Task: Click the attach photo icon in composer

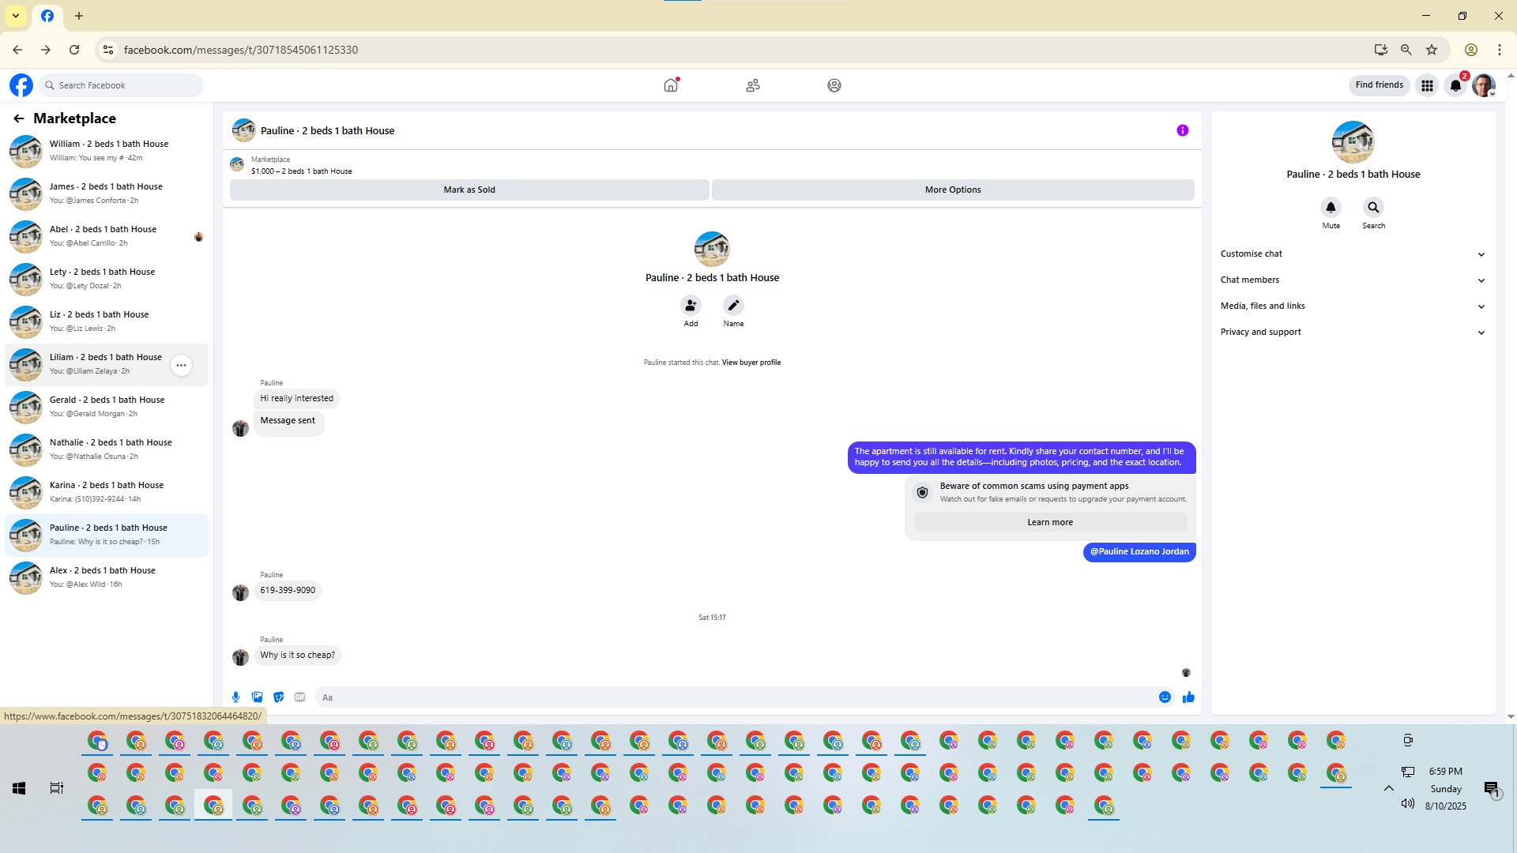Action: pyautogui.click(x=257, y=697)
